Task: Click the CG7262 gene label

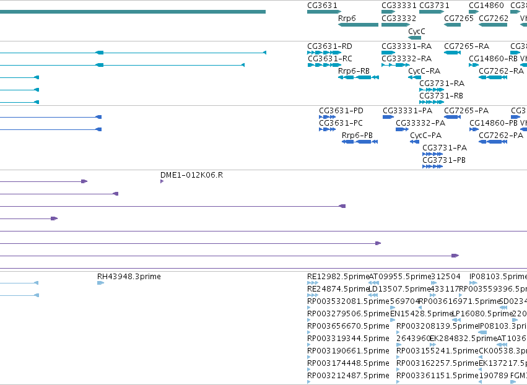Action: (494, 19)
